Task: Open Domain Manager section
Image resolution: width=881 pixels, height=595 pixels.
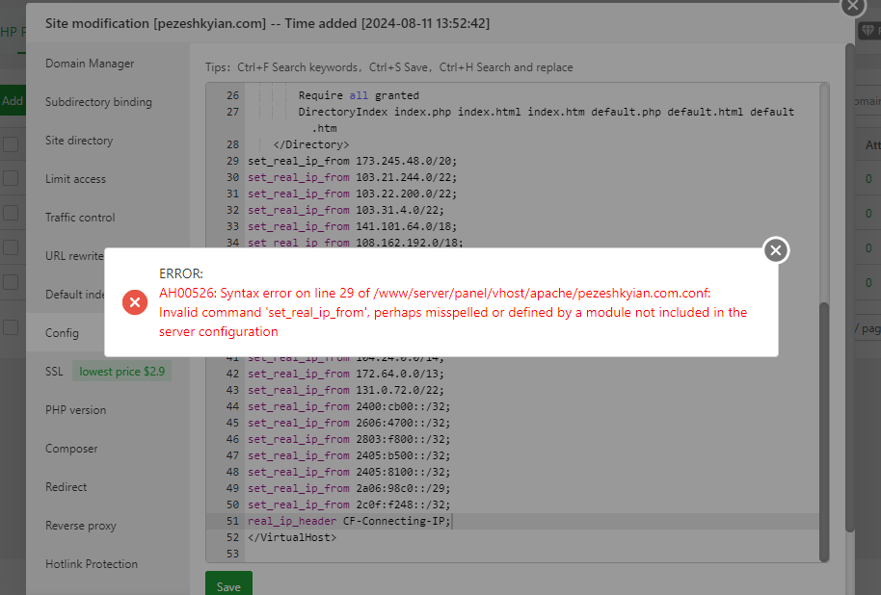Action: [x=90, y=64]
